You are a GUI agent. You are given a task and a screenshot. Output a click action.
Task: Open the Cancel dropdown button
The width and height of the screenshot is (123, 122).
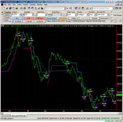(85, 18)
